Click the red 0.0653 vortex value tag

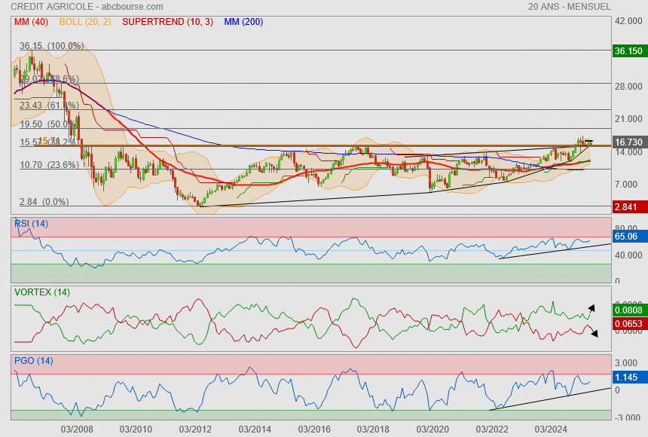click(629, 324)
